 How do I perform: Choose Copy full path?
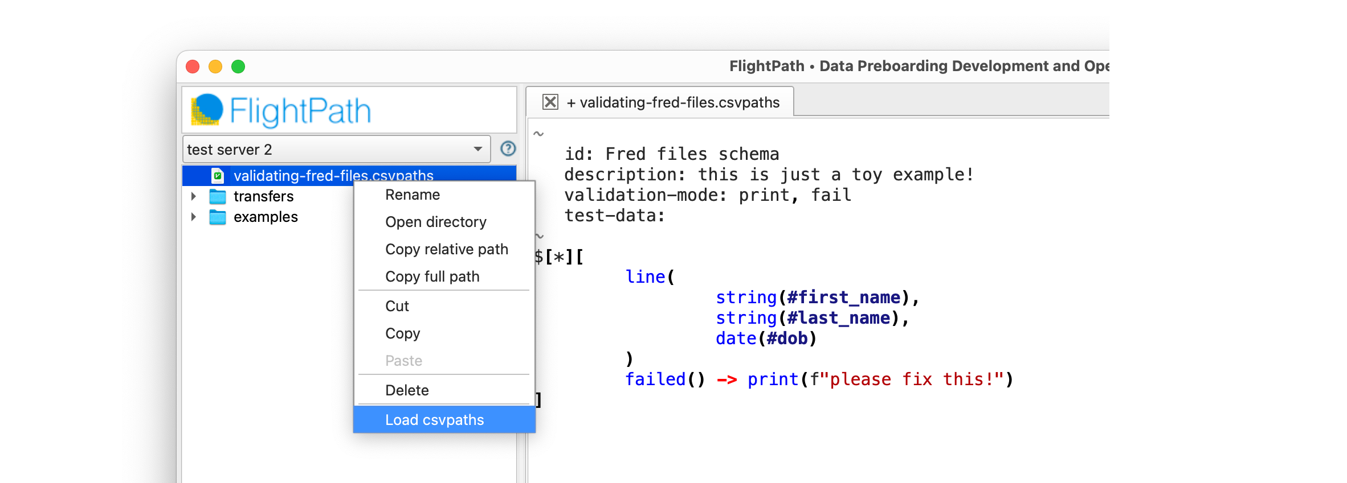pyautogui.click(x=432, y=277)
